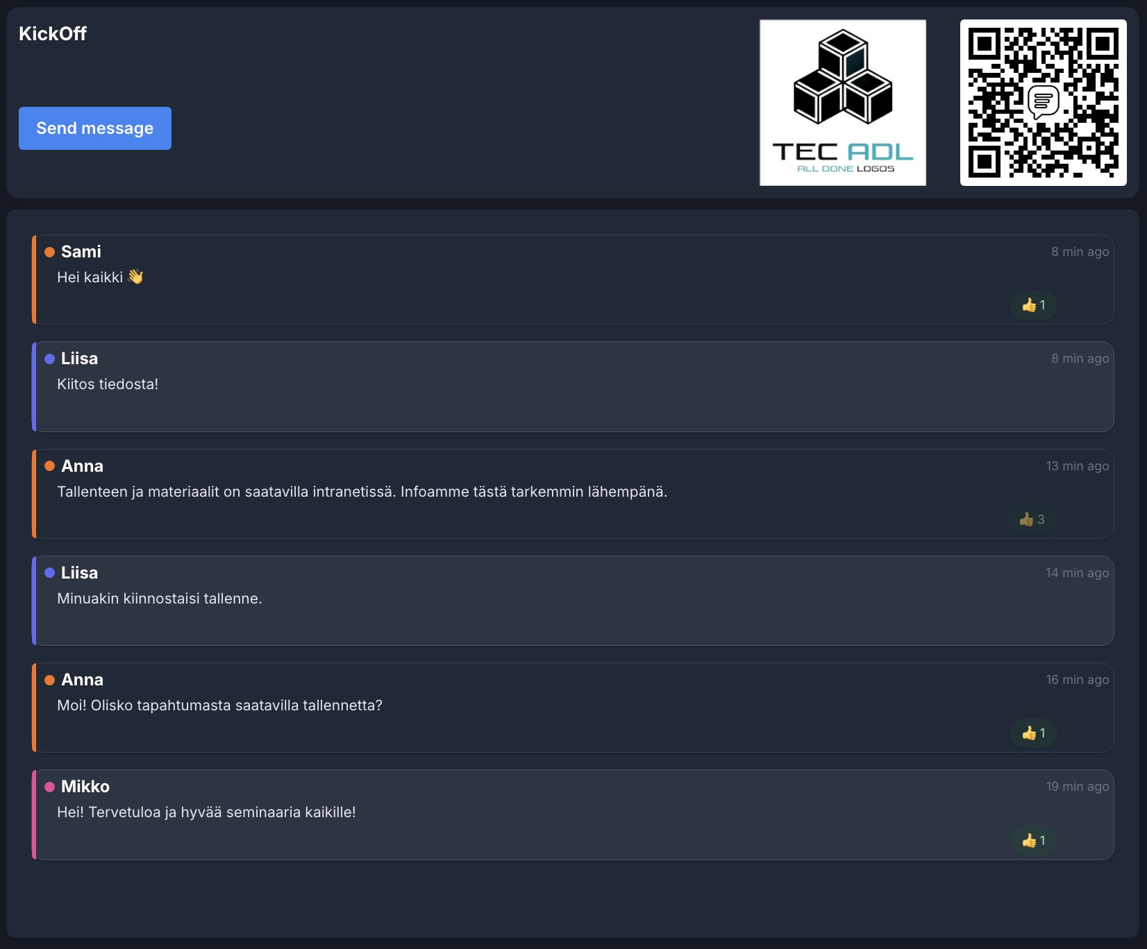Click the waving hand emoji in Sami's message
This screenshot has width=1147, height=949.
click(x=135, y=277)
